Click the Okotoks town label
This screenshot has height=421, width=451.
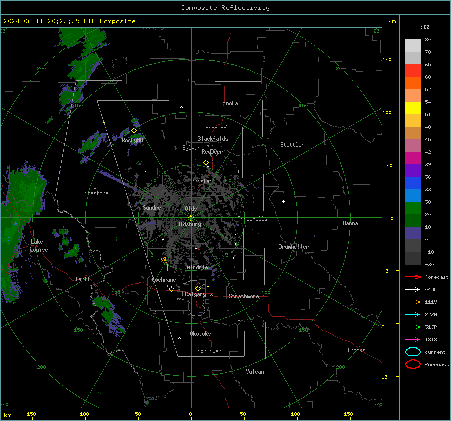pos(200,334)
